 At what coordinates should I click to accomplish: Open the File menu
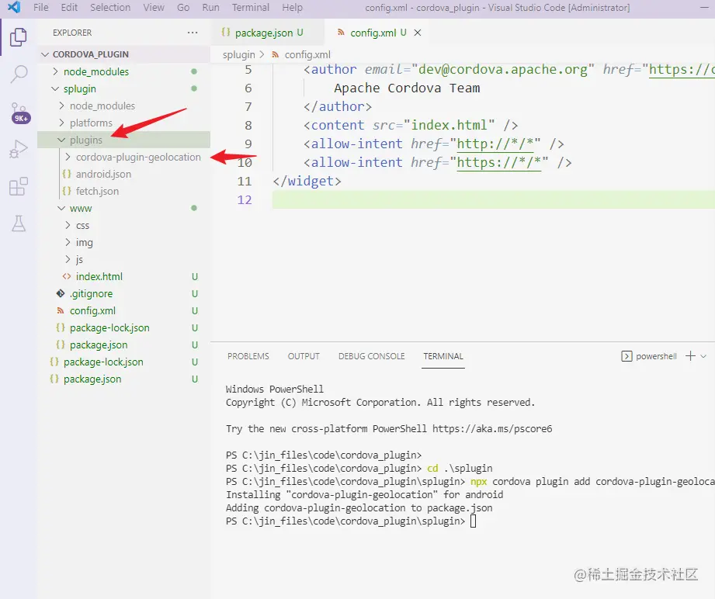[41, 8]
